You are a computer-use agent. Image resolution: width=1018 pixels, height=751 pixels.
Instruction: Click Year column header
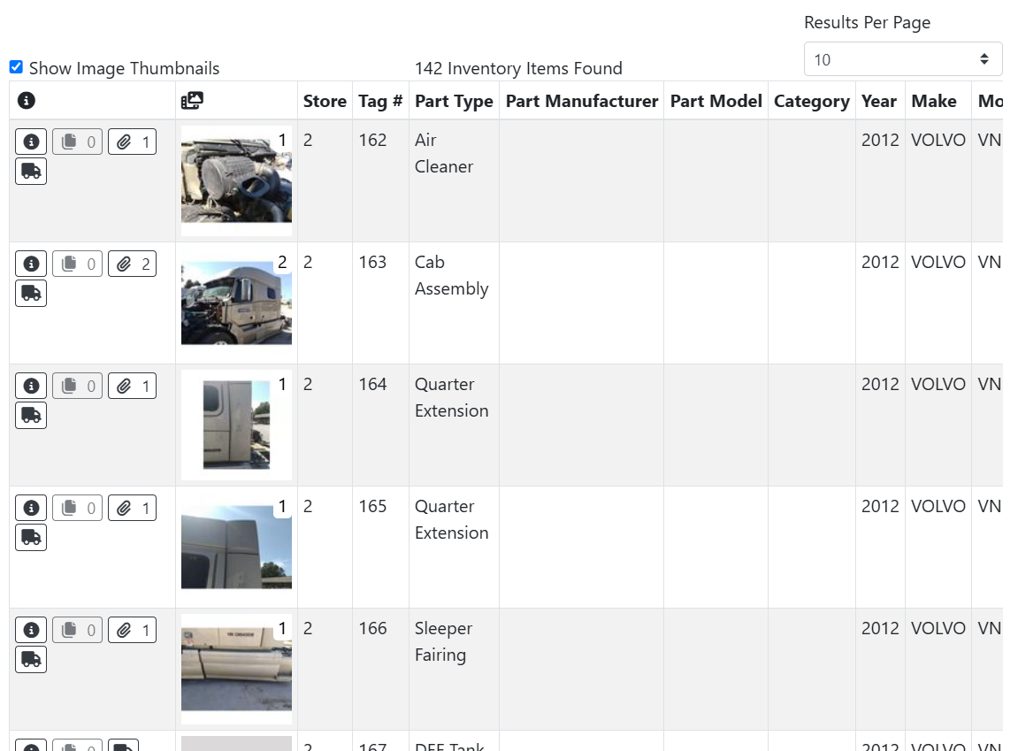tap(879, 101)
